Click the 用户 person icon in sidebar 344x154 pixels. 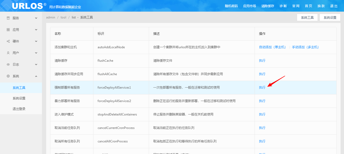point(8,53)
